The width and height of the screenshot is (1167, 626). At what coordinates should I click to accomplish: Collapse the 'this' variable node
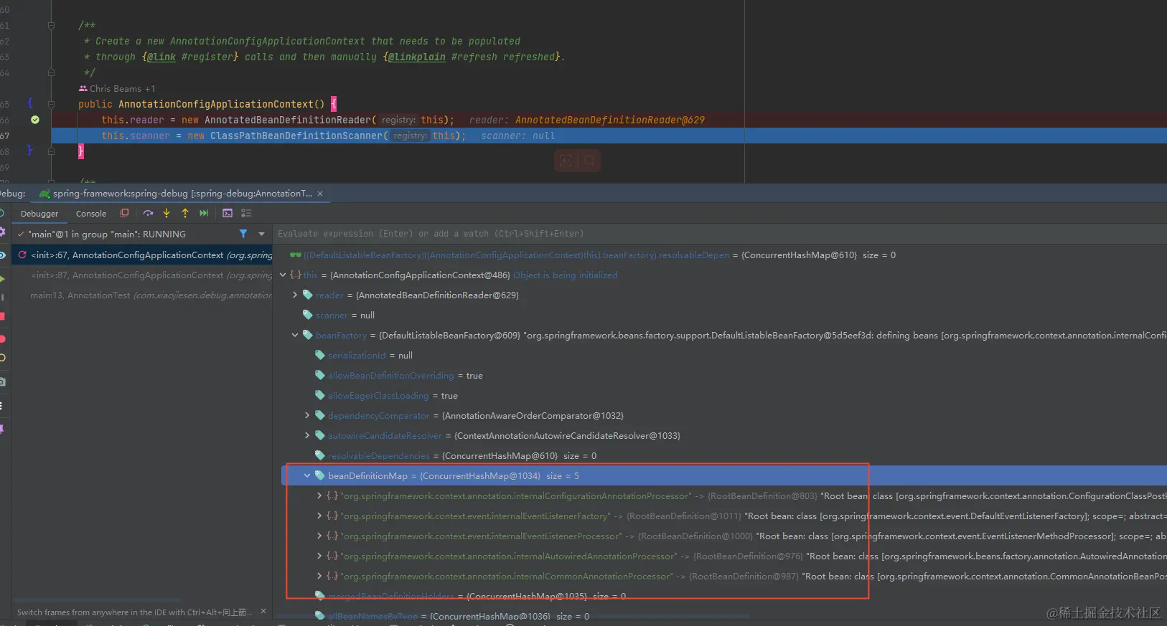(x=283, y=275)
